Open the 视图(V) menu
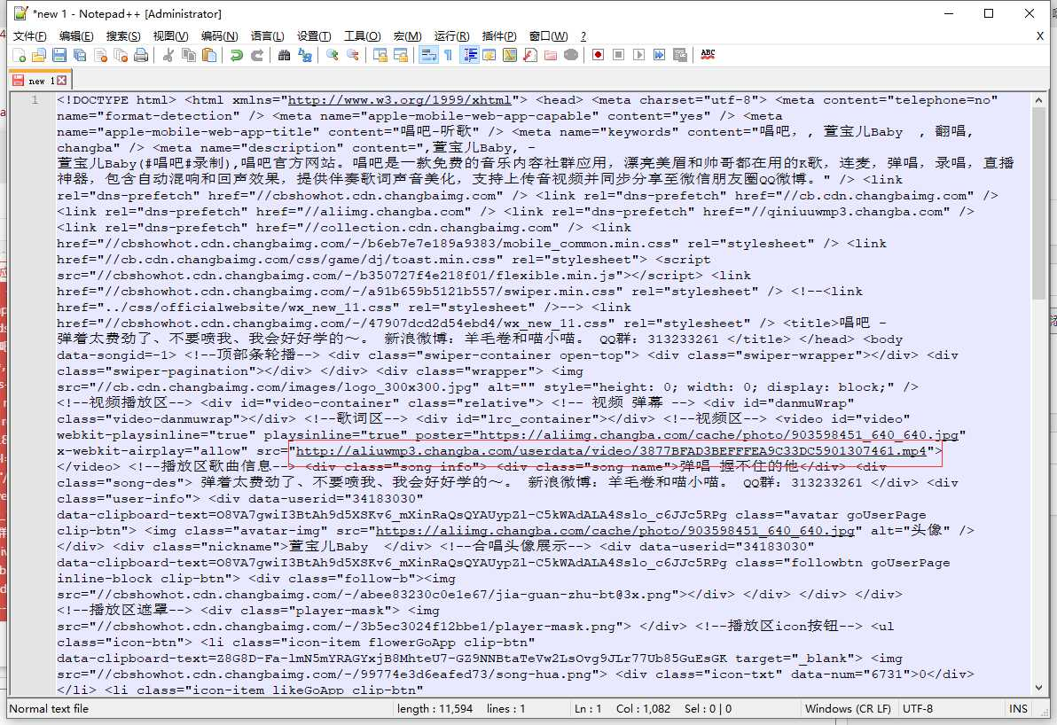The width and height of the screenshot is (1057, 725). tap(170, 35)
